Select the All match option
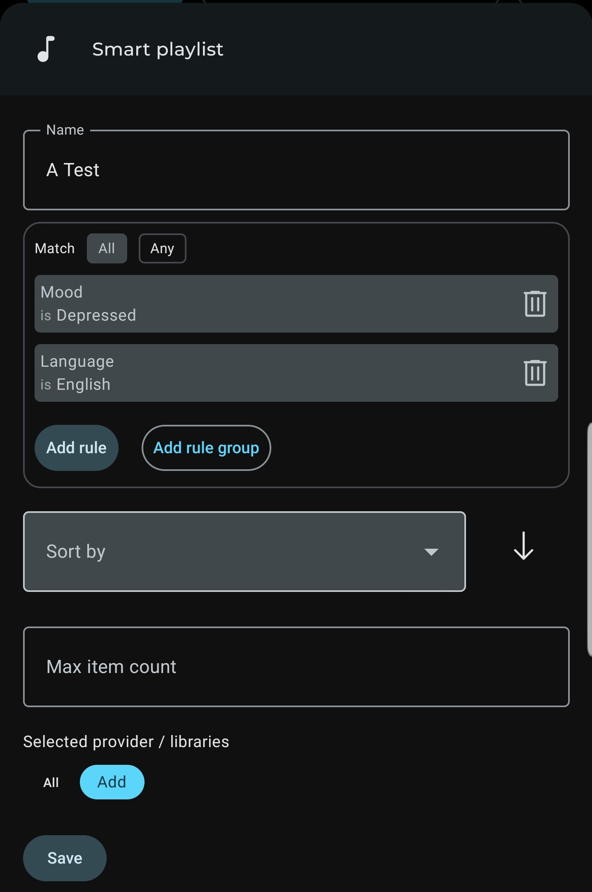The height and width of the screenshot is (892, 592). [107, 248]
